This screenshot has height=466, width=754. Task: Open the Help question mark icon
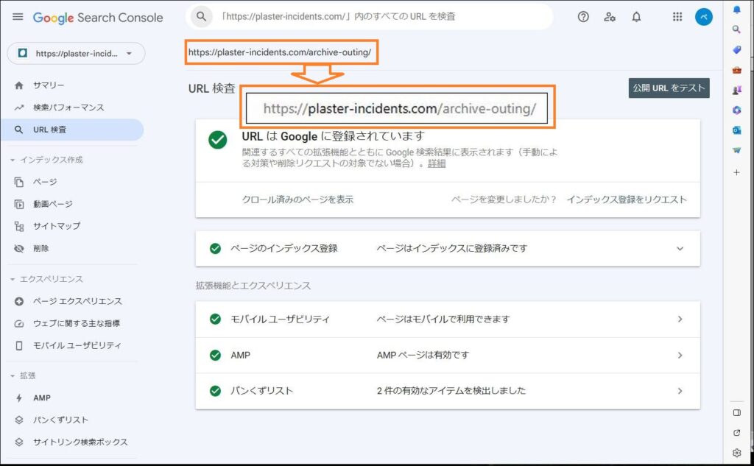(583, 17)
